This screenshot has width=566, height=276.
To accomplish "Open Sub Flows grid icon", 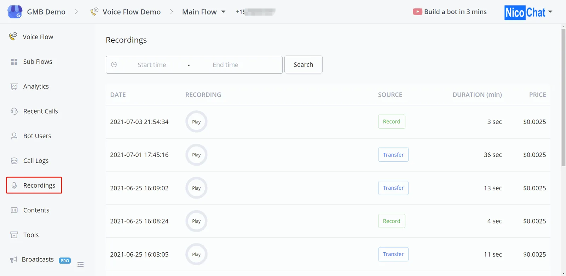I will click(14, 62).
